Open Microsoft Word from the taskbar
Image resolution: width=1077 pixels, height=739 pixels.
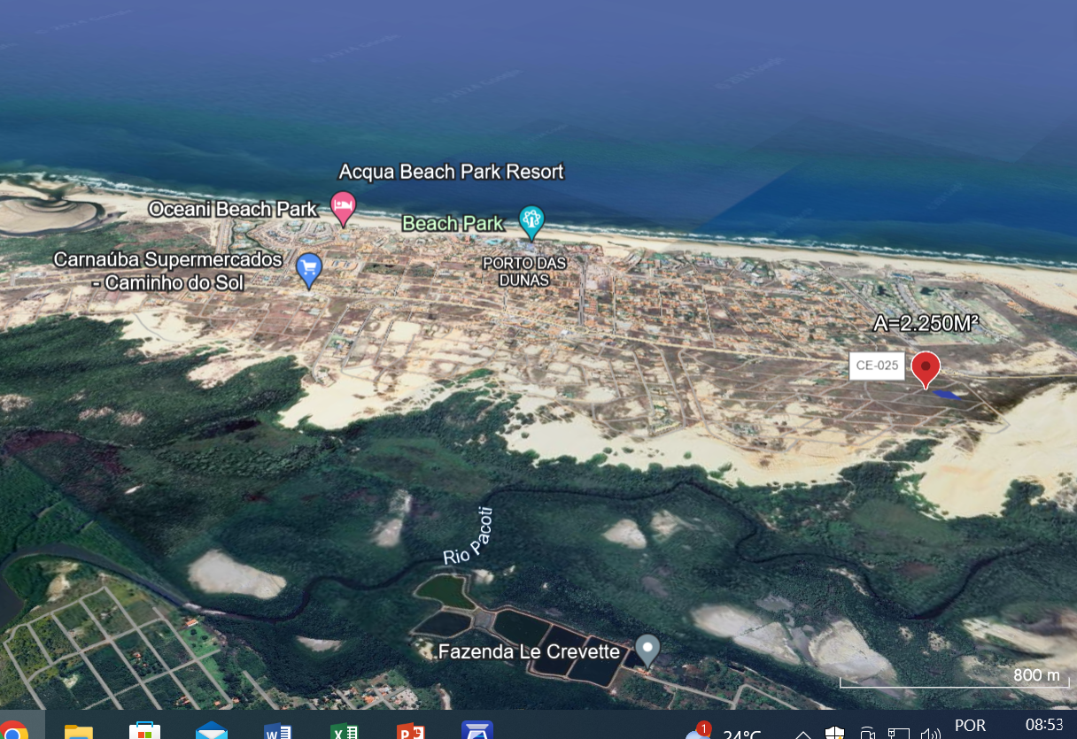point(278,731)
